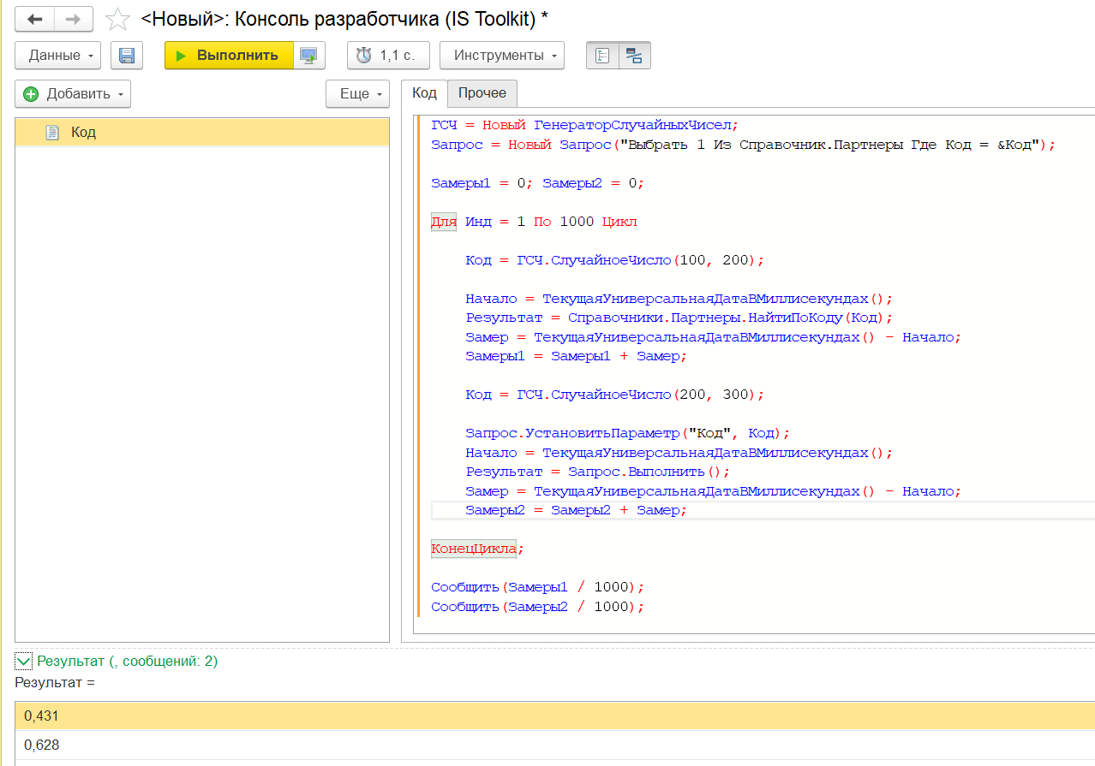The image size is (1095, 766).
Task: Go back with the left arrow
Action: click(35, 18)
